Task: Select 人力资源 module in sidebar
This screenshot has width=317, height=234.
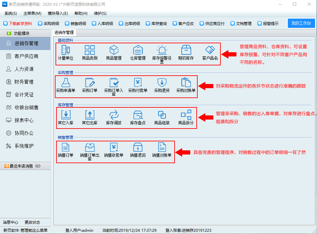Action: [x=25, y=69]
